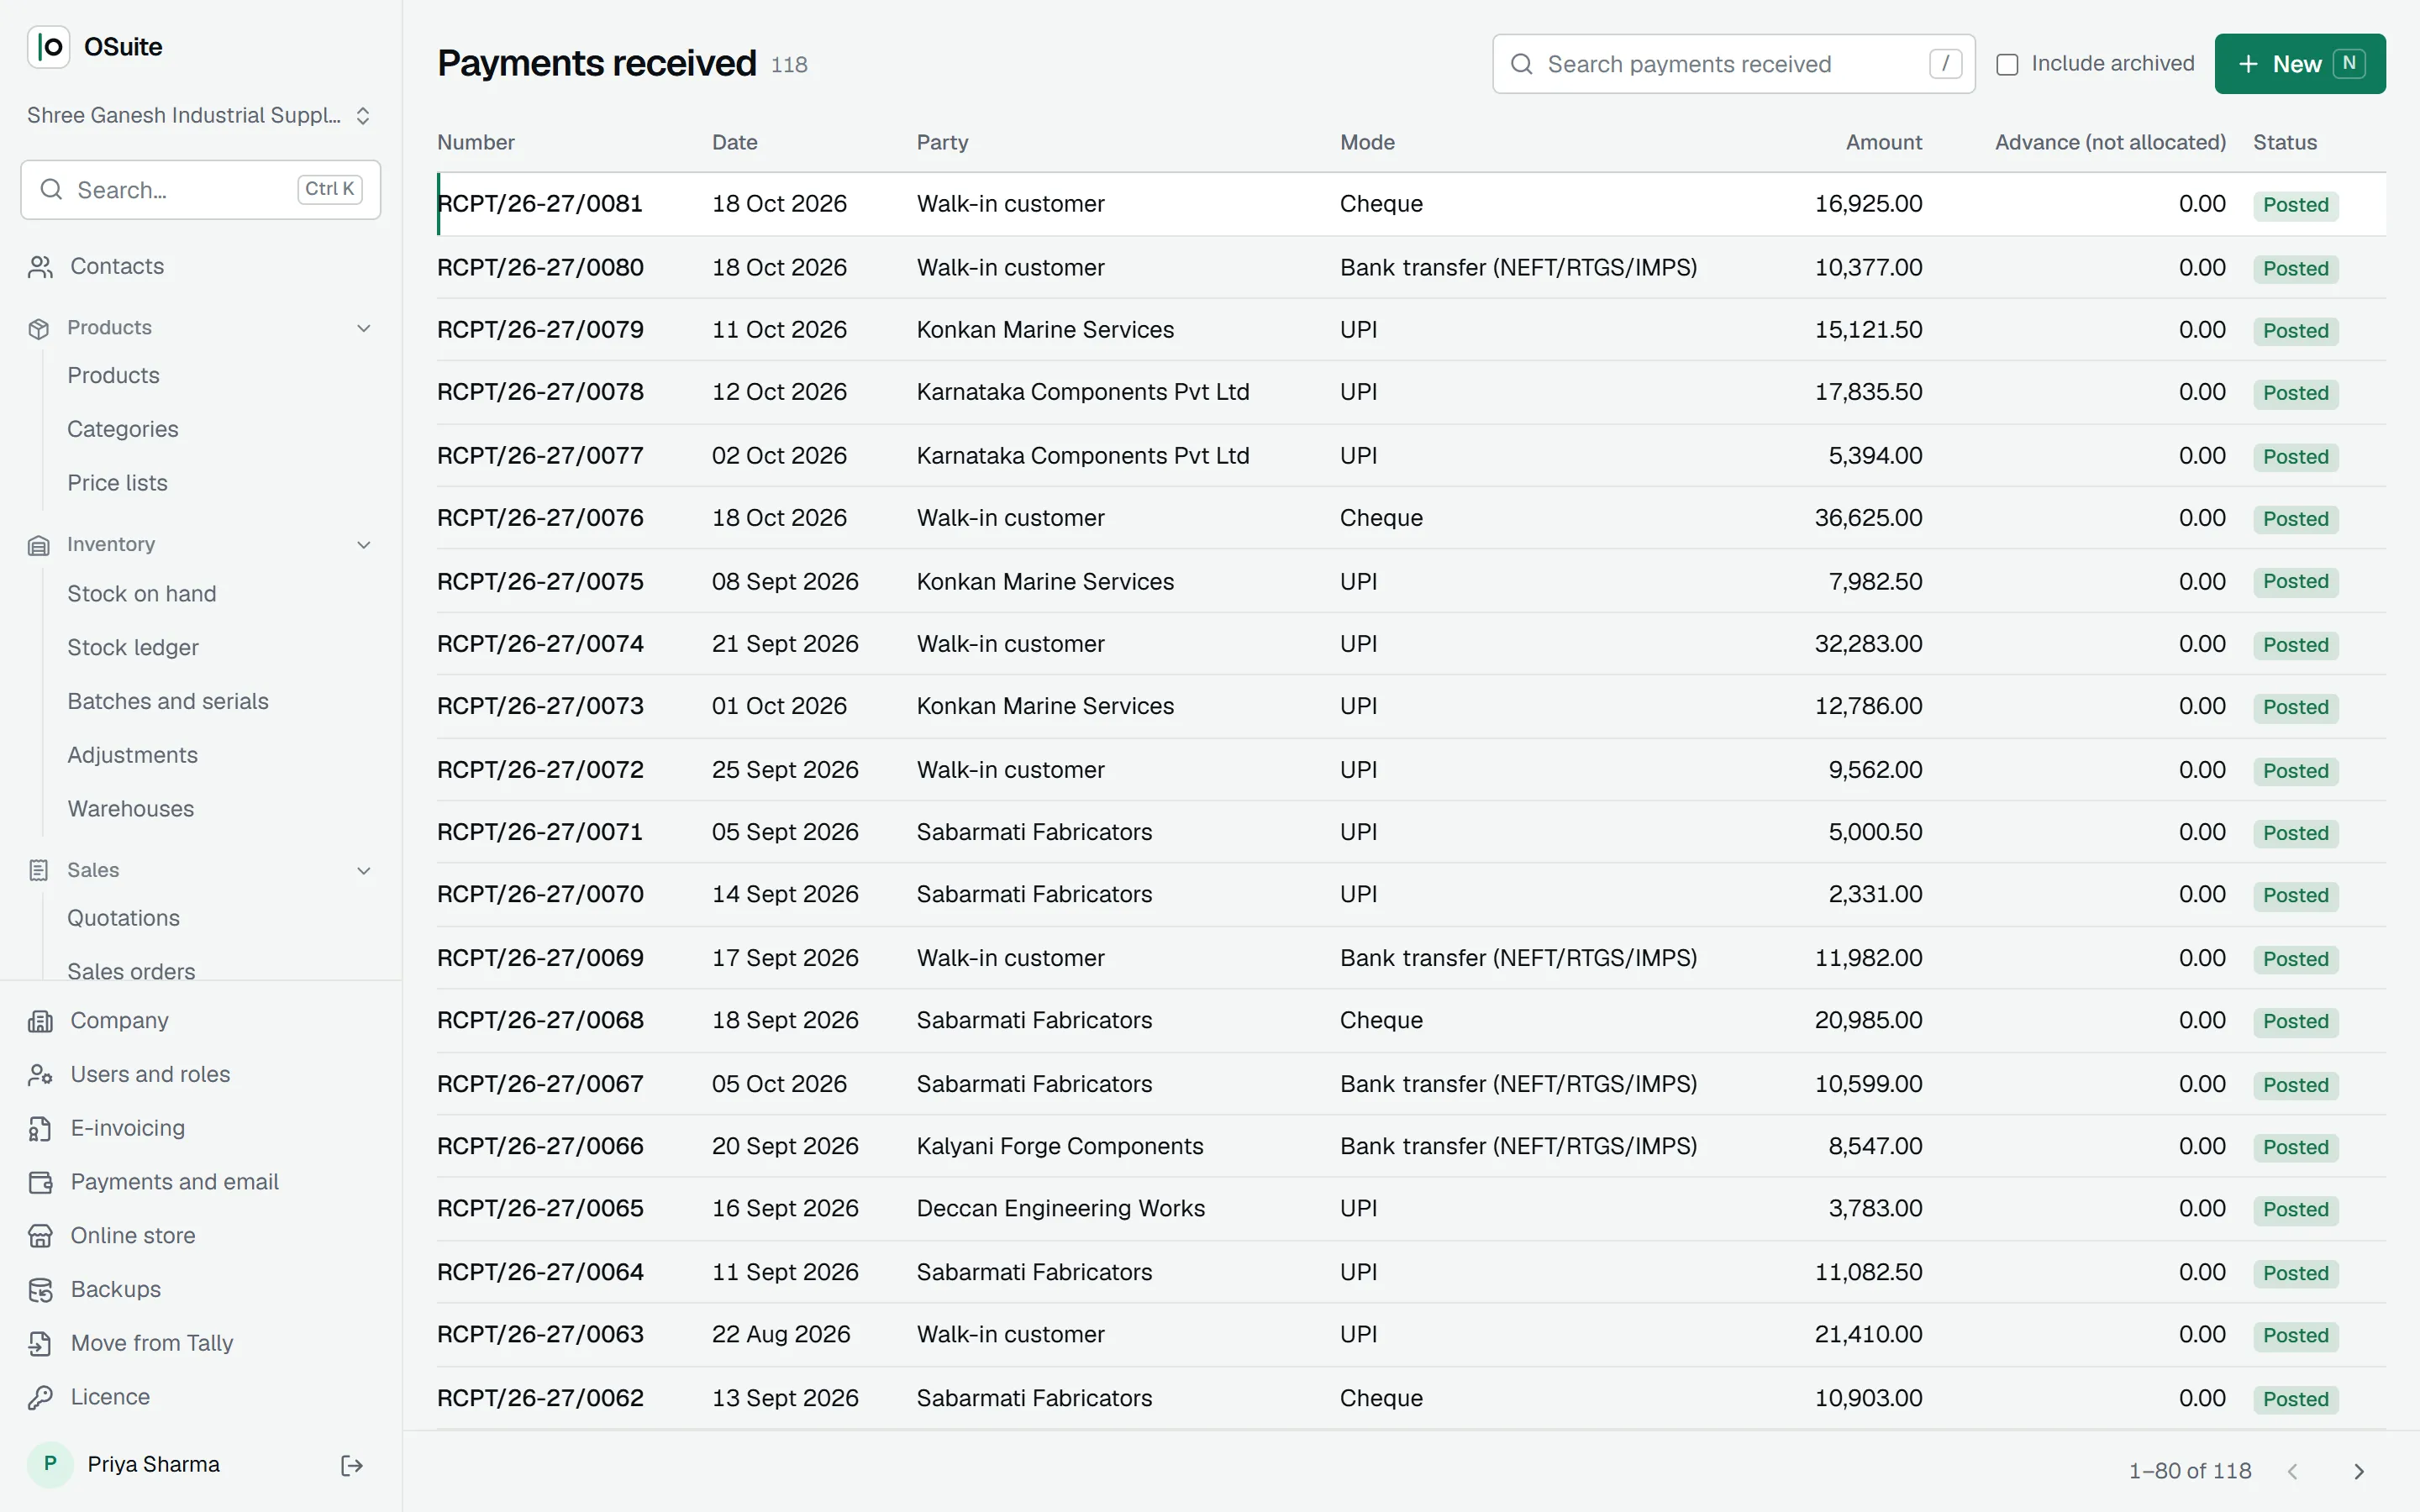Image resolution: width=2420 pixels, height=1512 pixels.
Task: Click the Inventory warehouse icon
Action: click(x=39, y=545)
